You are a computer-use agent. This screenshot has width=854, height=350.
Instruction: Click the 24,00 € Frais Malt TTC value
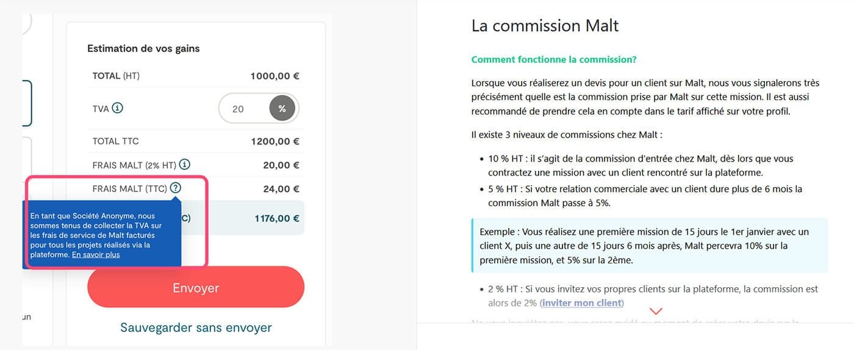click(x=281, y=189)
